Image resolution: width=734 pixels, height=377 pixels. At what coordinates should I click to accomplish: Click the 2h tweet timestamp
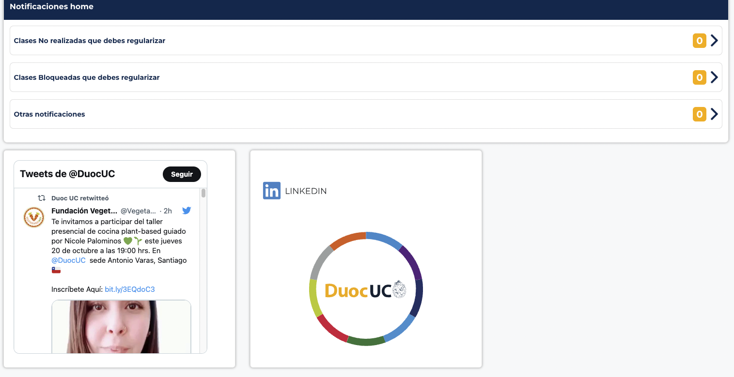(168, 211)
